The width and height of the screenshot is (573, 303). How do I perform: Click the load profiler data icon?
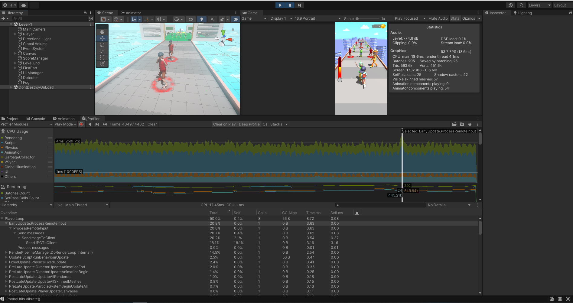pyautogui.click(x=454, y=124)
